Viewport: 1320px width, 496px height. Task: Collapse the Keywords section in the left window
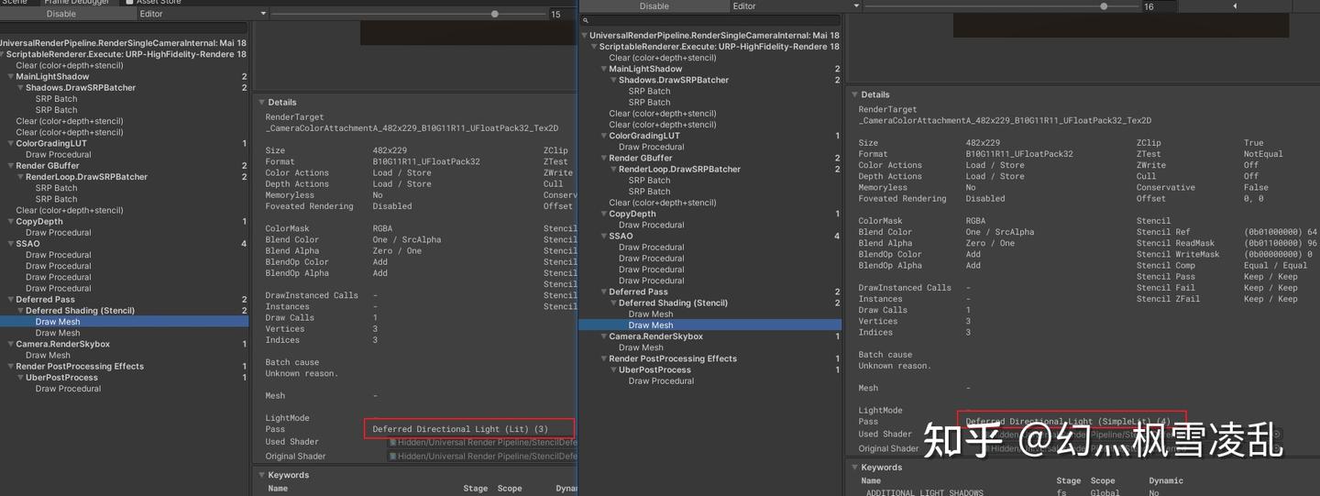(261, 475)
